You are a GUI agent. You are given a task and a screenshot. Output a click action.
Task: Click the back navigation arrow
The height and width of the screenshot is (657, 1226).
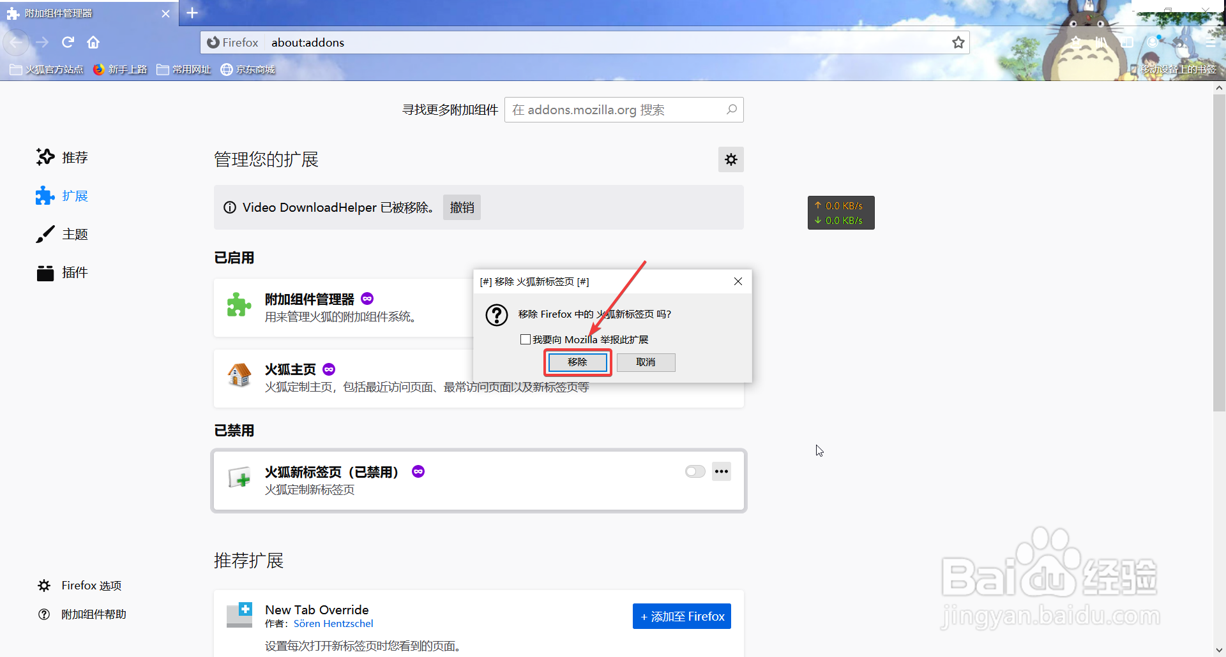pos(16,43)
